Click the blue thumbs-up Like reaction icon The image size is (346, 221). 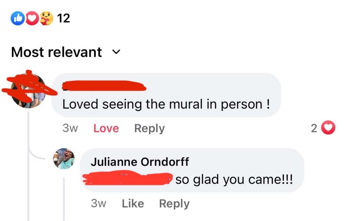(x=18, y=18)
